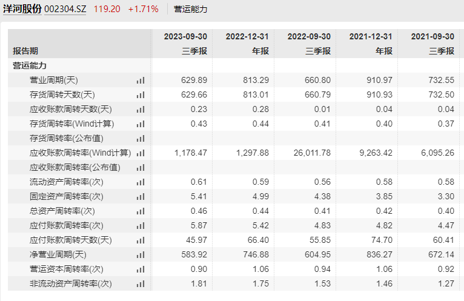Click the 应付账款周转率(次) row label
Image resolution: width=464 pixels, height=301 pixels.
67,225
